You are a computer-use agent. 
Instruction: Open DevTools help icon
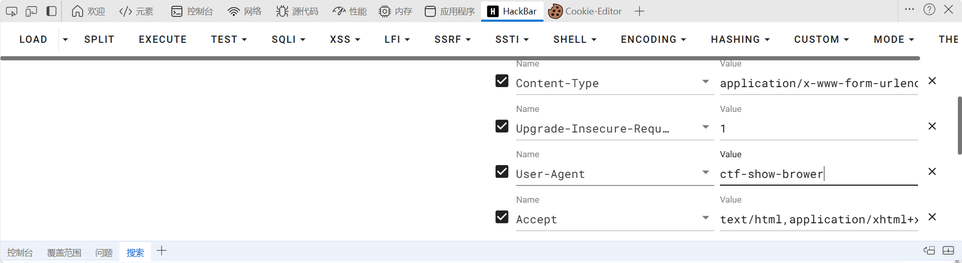(929, 10)
